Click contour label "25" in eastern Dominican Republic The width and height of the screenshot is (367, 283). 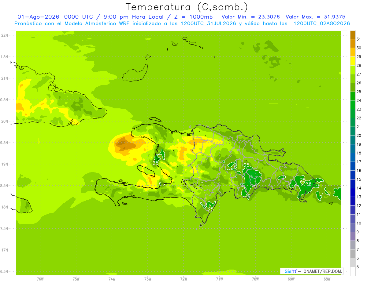pos(303,180)
